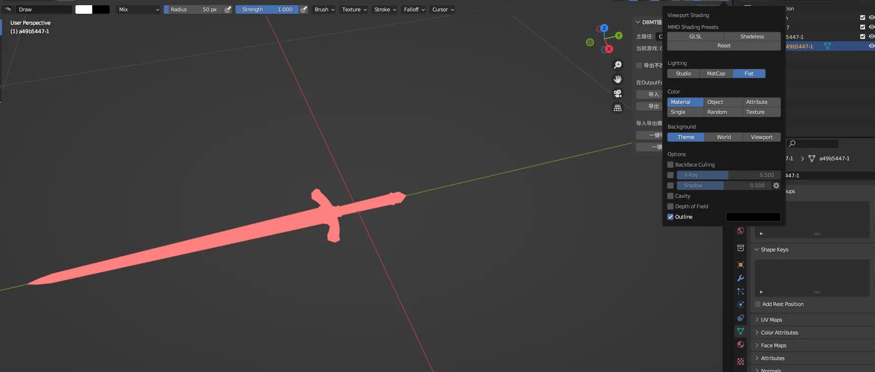This screenshot has width=875, height=372.
Task: Open World properties tab icon
Action: coord(741,231)
